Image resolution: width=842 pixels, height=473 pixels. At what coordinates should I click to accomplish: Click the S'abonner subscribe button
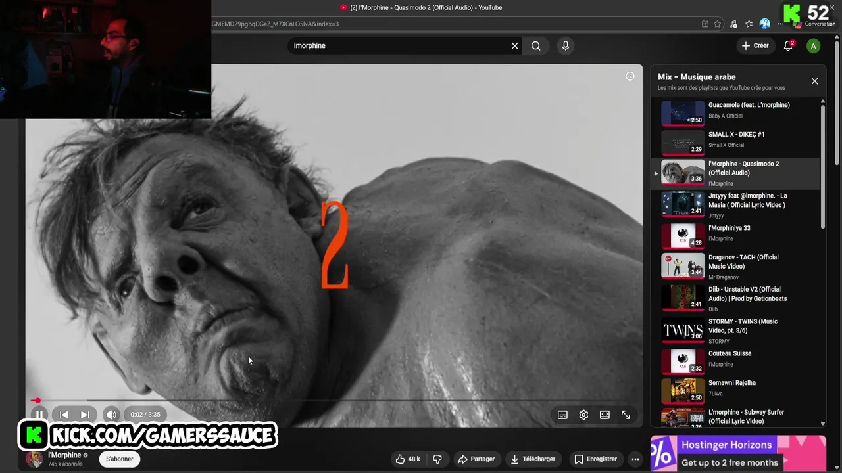(x=120, y=459)
